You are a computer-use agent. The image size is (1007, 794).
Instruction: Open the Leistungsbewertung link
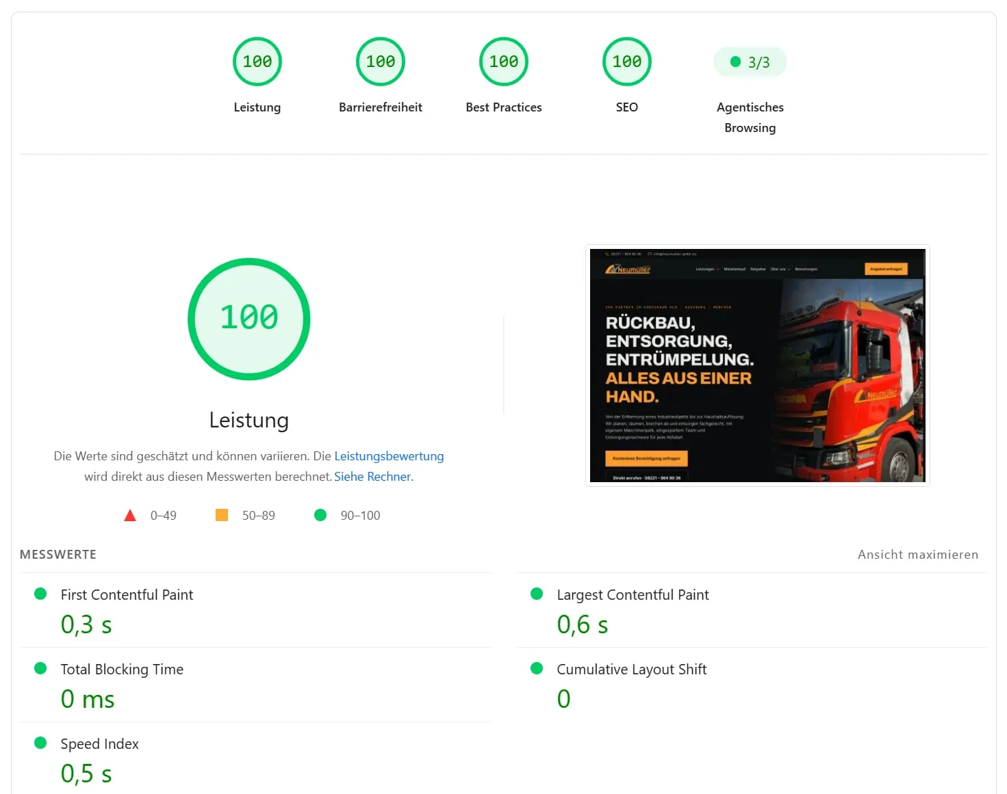click(389, 456)
